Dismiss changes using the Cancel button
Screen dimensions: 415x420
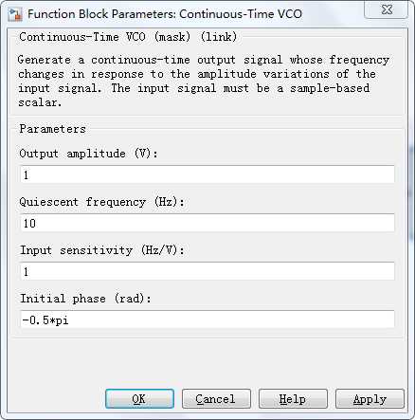216,399
